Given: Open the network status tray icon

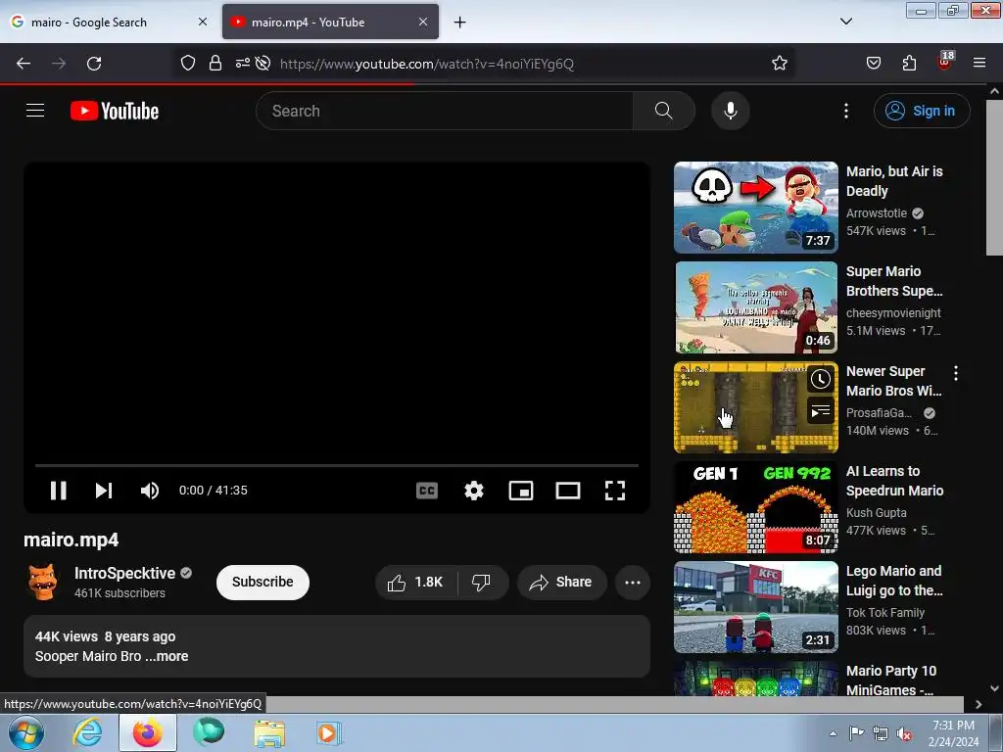Looking at the screenshot, I should tap(881, 734).
